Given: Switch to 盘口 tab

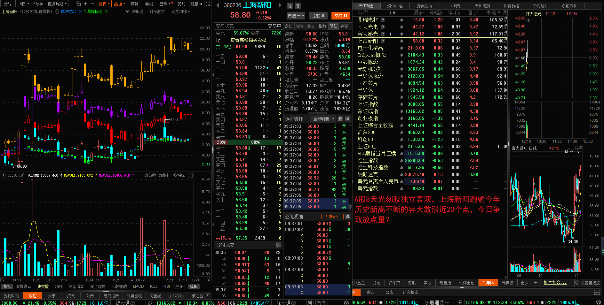Looking at the screenshot, I should (289, 26).
